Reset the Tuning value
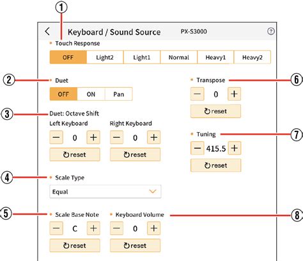303x261 pixels. pyautogui.click(x=215, y=165)
